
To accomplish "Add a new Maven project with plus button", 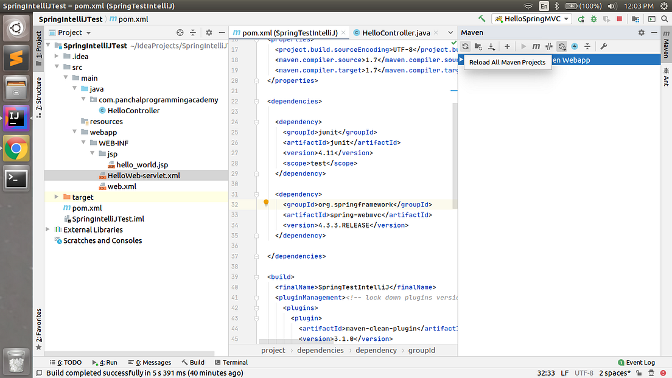I will (506, 46).
